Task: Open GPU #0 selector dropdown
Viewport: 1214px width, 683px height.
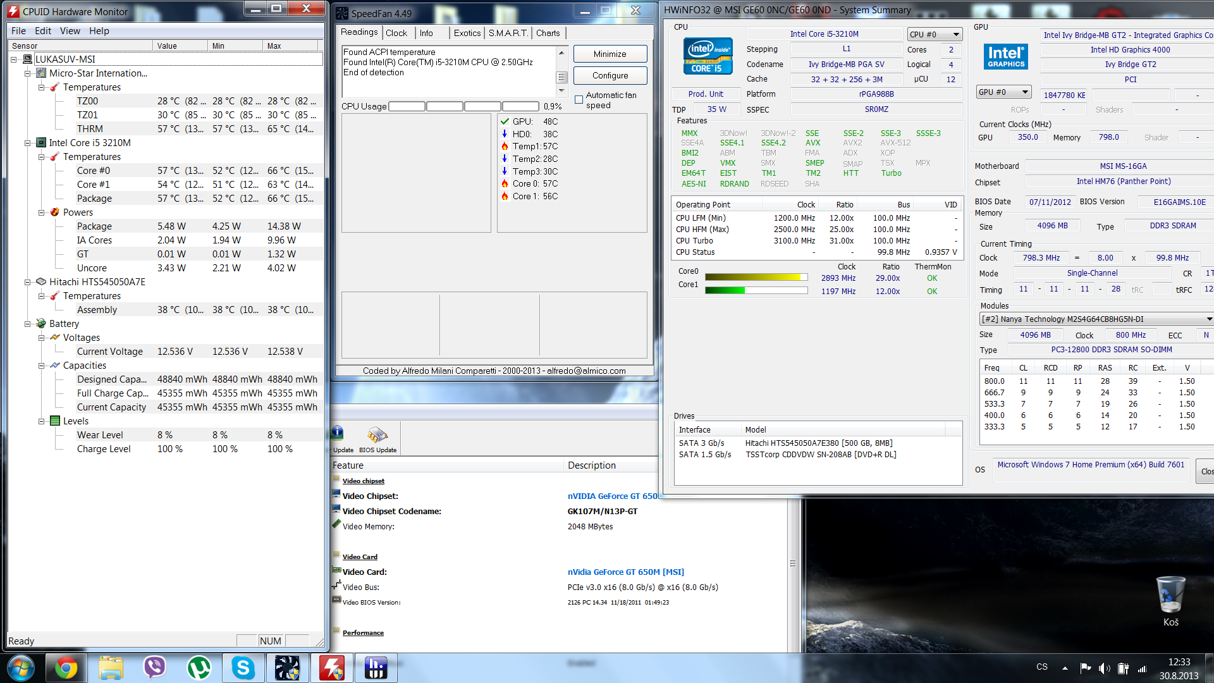Action: [1004, 92]
